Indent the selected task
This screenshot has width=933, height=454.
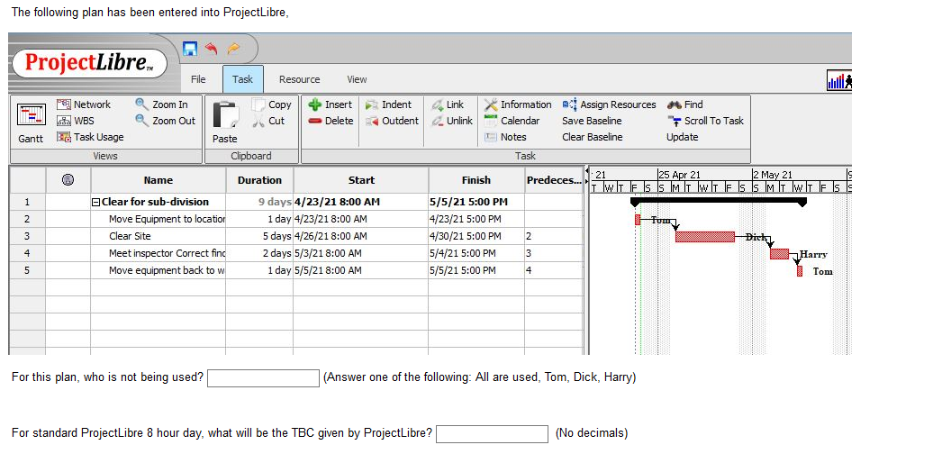(388, 104)
